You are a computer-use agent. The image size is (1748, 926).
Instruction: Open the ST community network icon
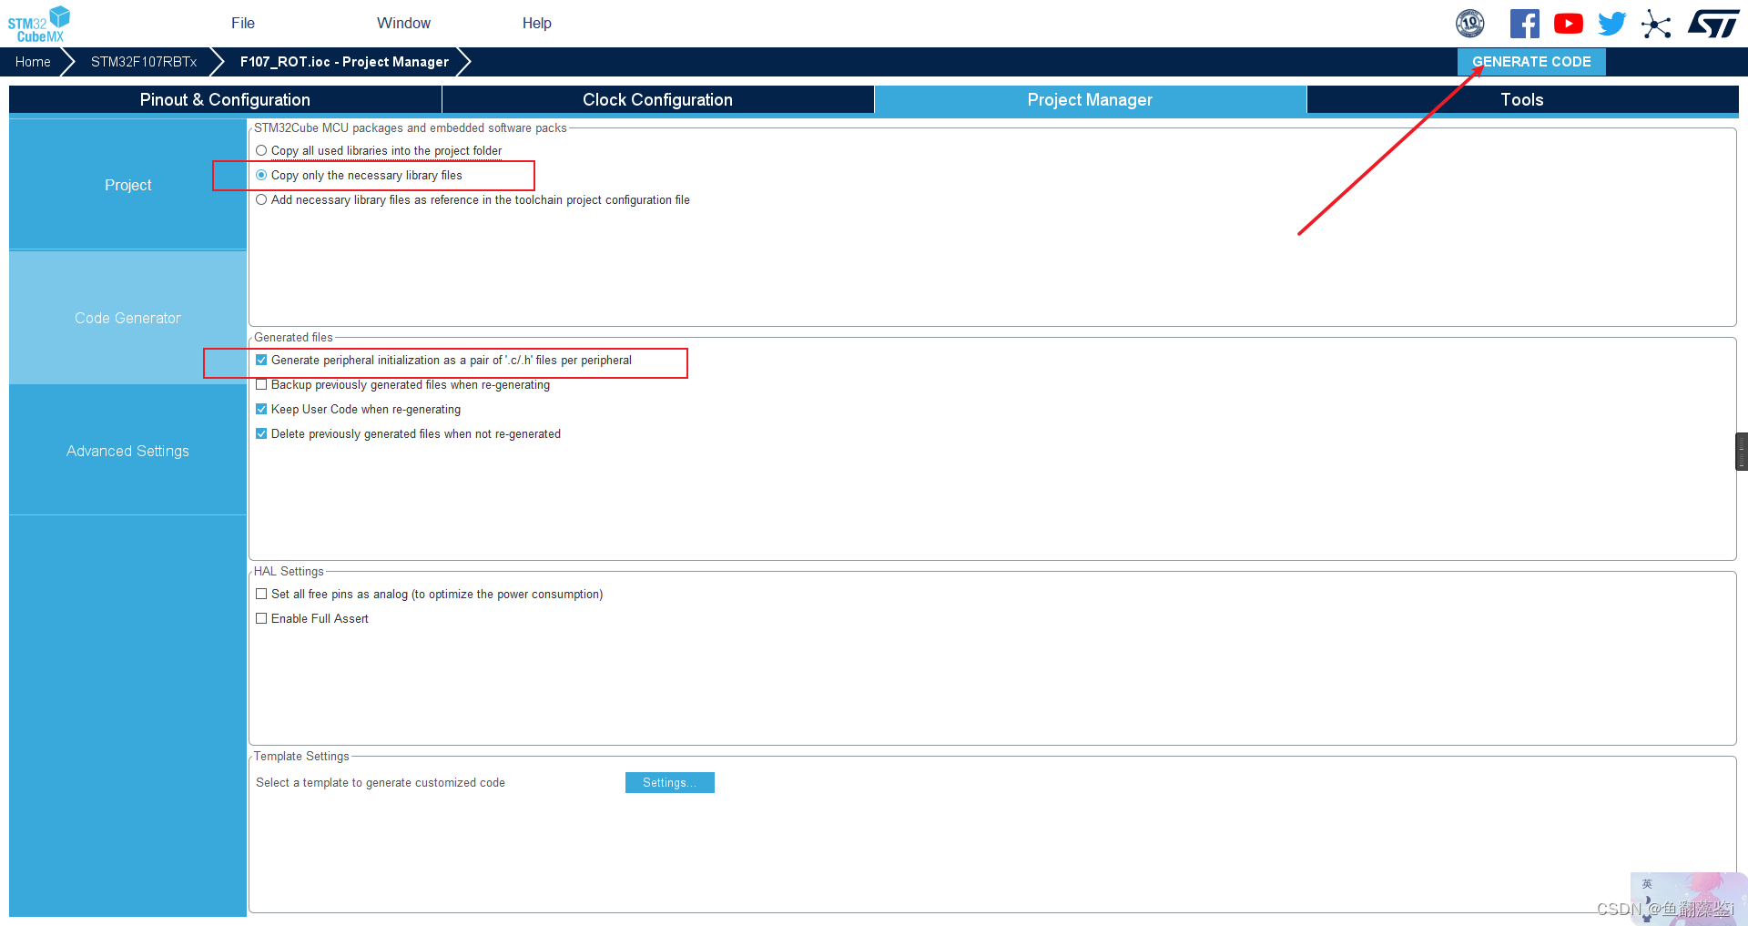(1656, 24)
